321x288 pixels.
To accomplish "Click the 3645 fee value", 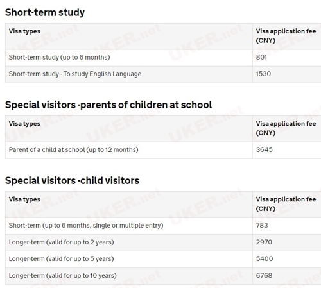I will 265,149.
